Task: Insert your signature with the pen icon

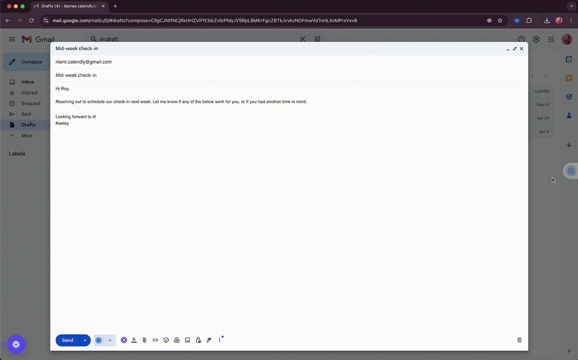Action: point(209,340)
